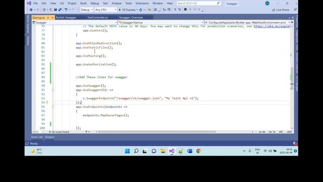This screenshot has width=323, height=182.
Task: Click the Save icon in toolbar
Action: click(56, 10)
